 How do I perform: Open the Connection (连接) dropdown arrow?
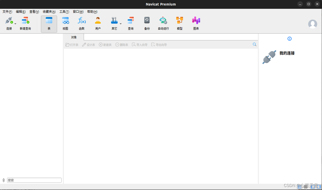point(15,24)
